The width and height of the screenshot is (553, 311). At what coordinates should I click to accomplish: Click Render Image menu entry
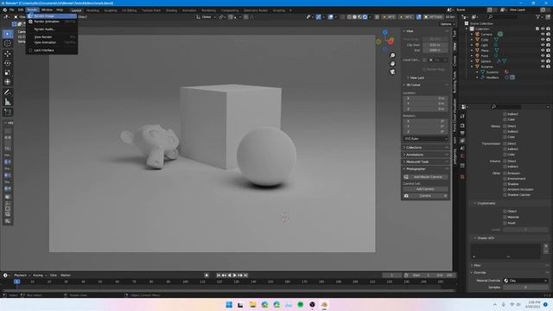click(52, 16)
